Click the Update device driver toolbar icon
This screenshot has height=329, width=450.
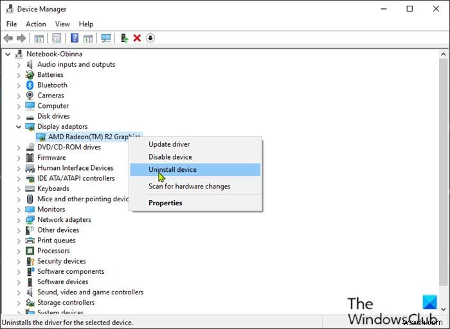(x=124, y=38)
